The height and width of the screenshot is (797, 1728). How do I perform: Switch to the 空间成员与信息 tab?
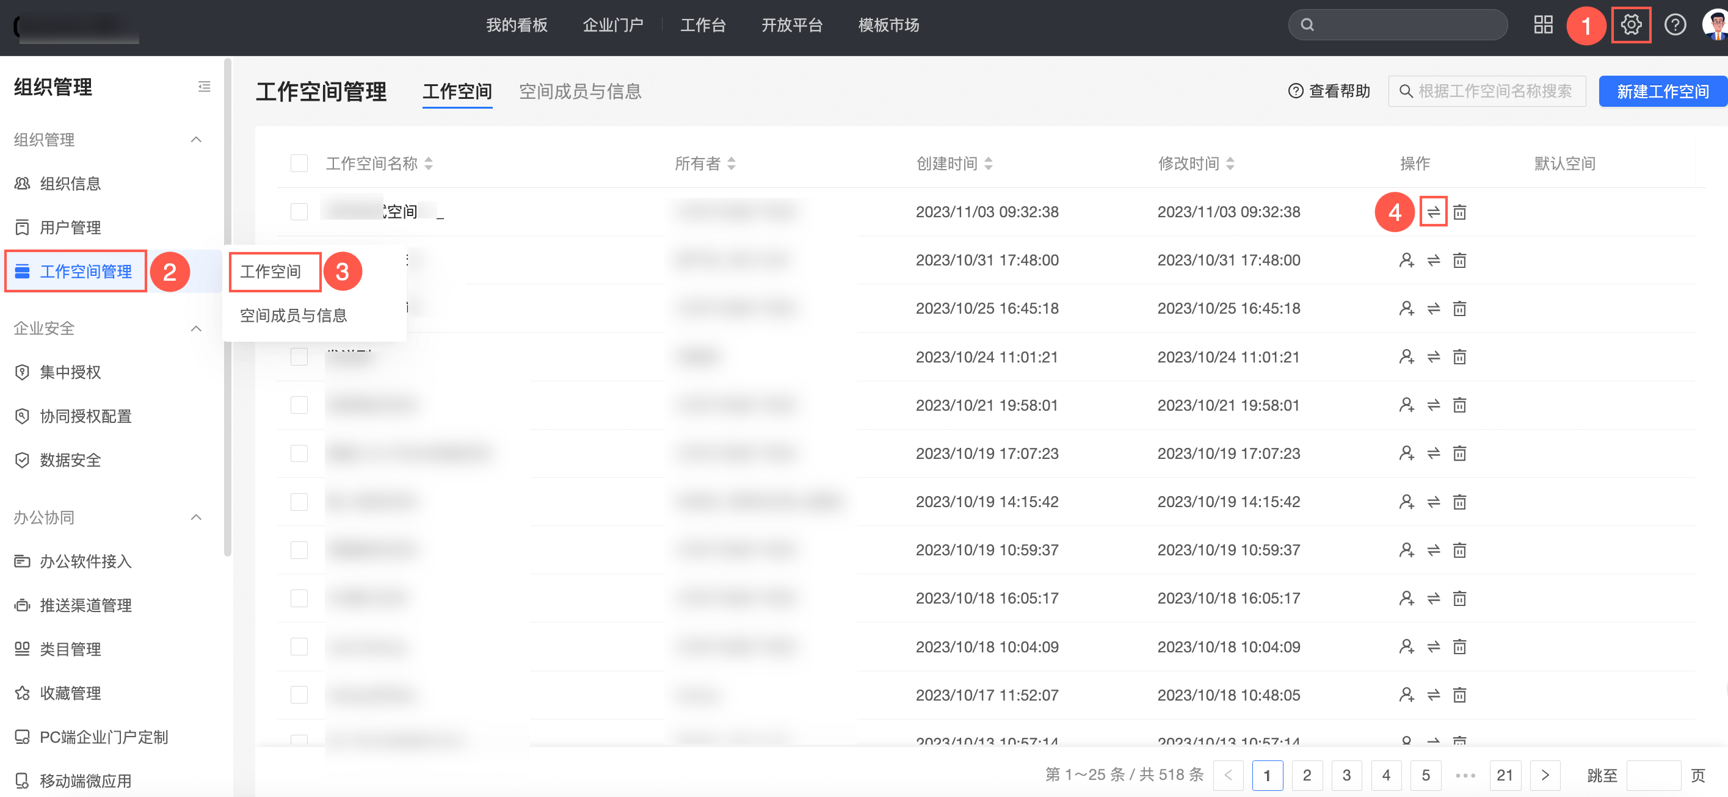tap(579, 92)
